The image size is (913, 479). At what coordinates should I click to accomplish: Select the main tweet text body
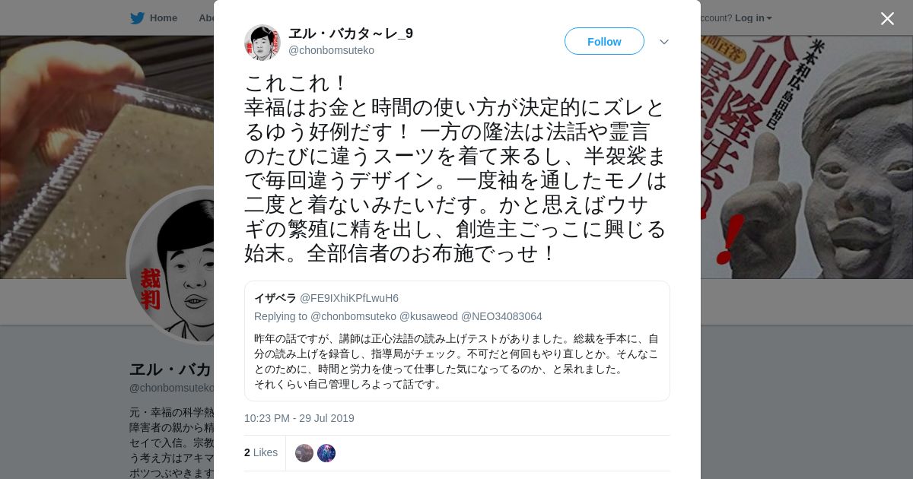point(456,168)
